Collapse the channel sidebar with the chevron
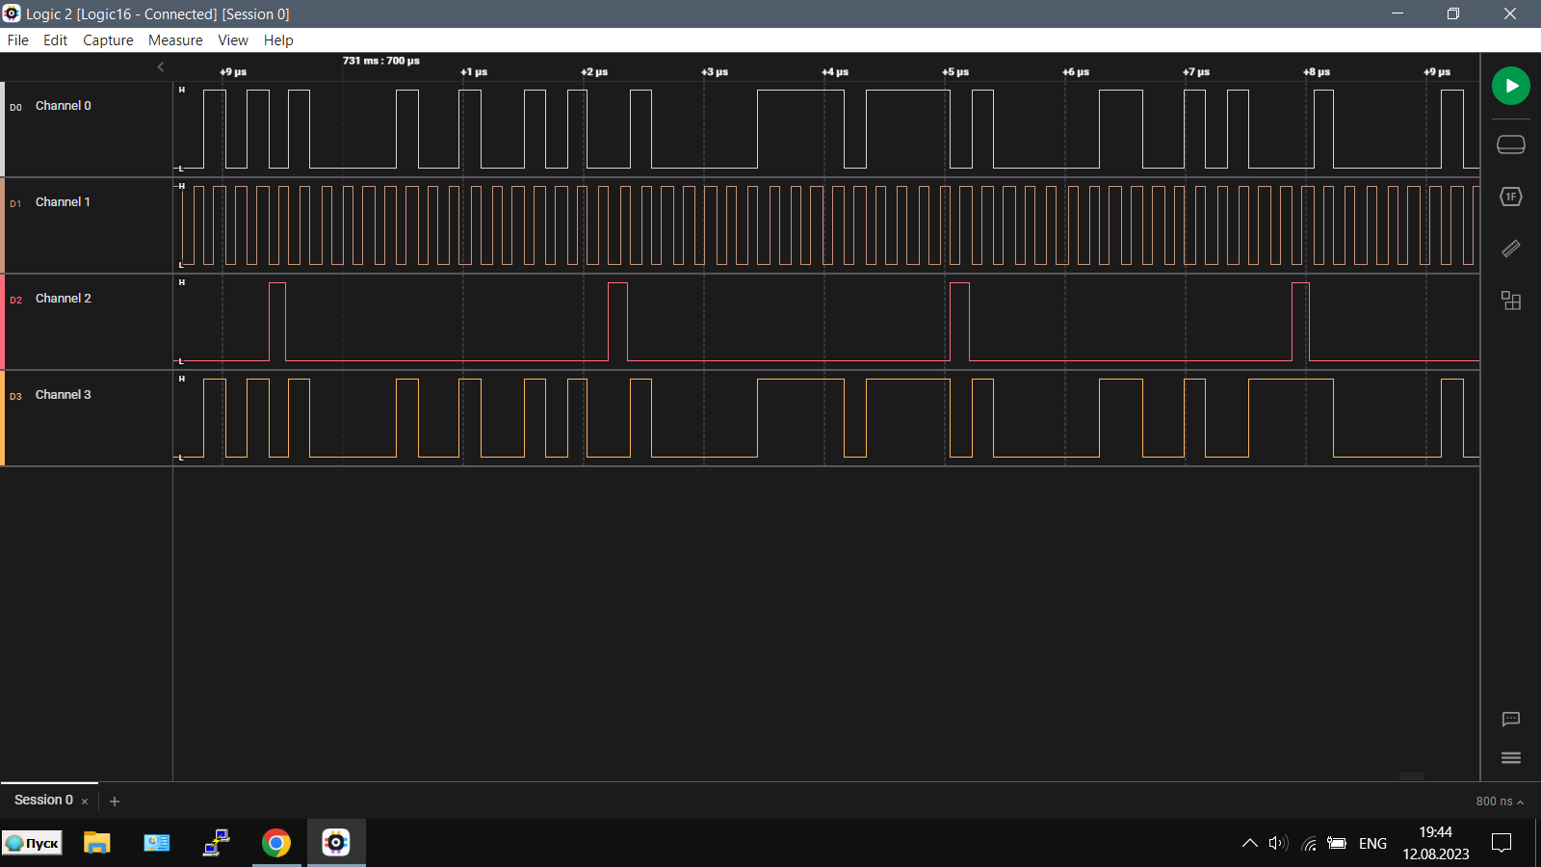Image resolution: width=1541 pixels, height=867 pixels. click(161, 66)
